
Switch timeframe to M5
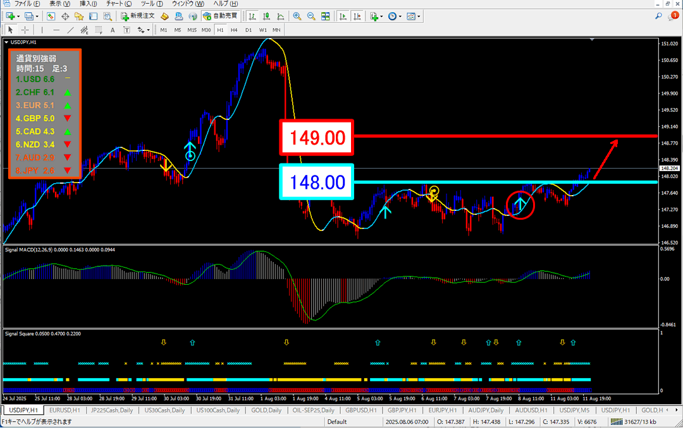pyautogui.click(x=178, y=30)
